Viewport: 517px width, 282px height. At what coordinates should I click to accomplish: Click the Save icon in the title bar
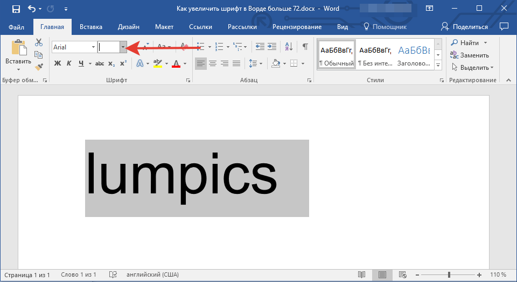(x=16, y=9)
